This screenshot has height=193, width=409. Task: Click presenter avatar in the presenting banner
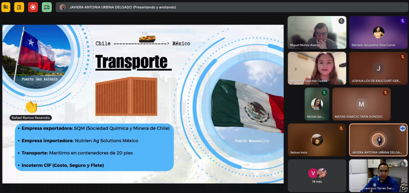click(63, 7)
